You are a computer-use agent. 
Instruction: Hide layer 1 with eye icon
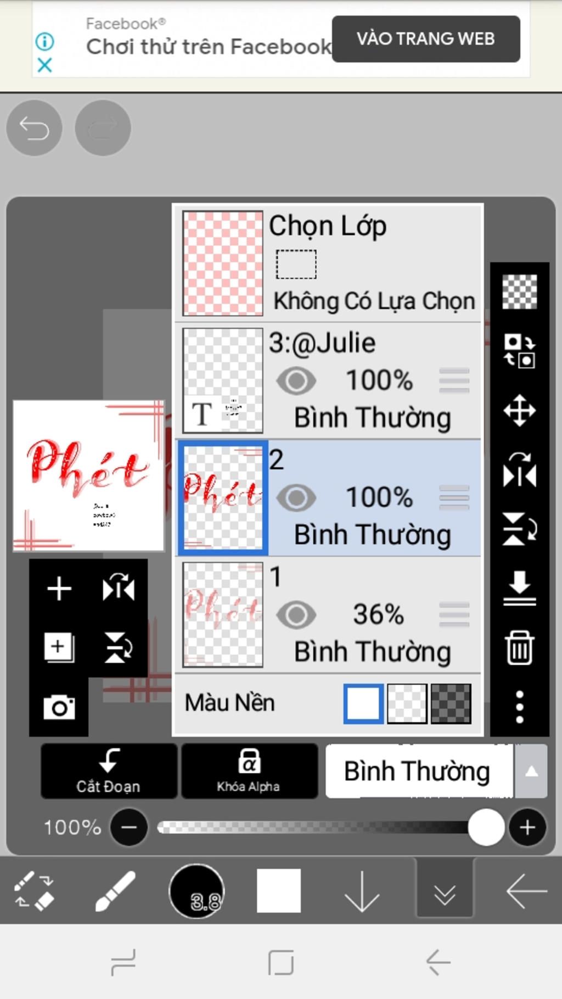pyautogui.click(x=296, y=615)
